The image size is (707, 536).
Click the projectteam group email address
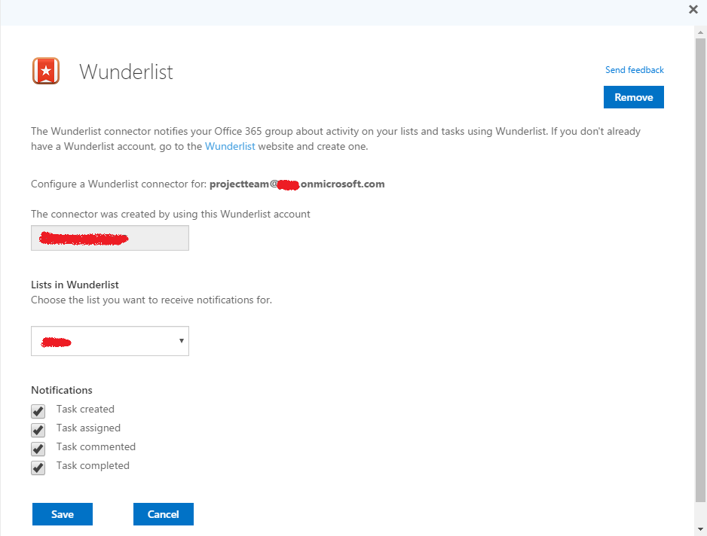(x=297, y=184)
